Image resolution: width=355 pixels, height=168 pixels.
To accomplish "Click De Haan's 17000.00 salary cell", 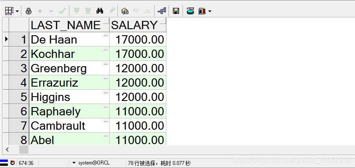I will click(138, 39).
